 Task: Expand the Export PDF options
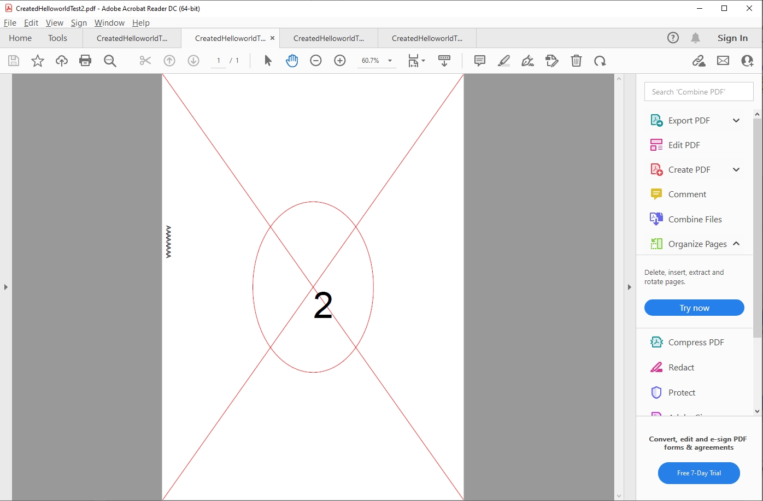pos(736,121)
